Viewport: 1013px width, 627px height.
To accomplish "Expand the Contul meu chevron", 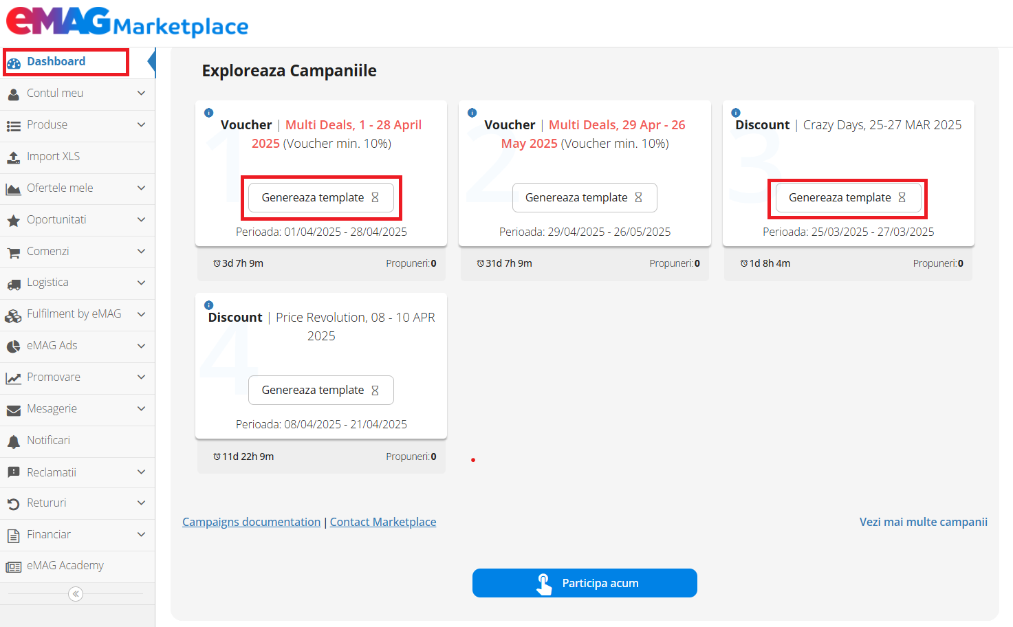I will coord(141,93).
